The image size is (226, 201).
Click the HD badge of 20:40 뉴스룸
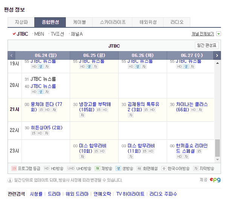tap(34, 92)
